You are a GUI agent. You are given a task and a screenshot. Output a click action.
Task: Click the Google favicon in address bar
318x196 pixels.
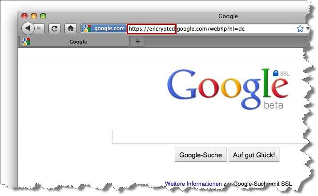pyautogui.click(x=87, y=28)
